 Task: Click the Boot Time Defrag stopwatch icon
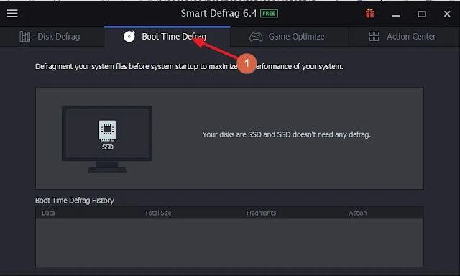[x=129, y=37]
